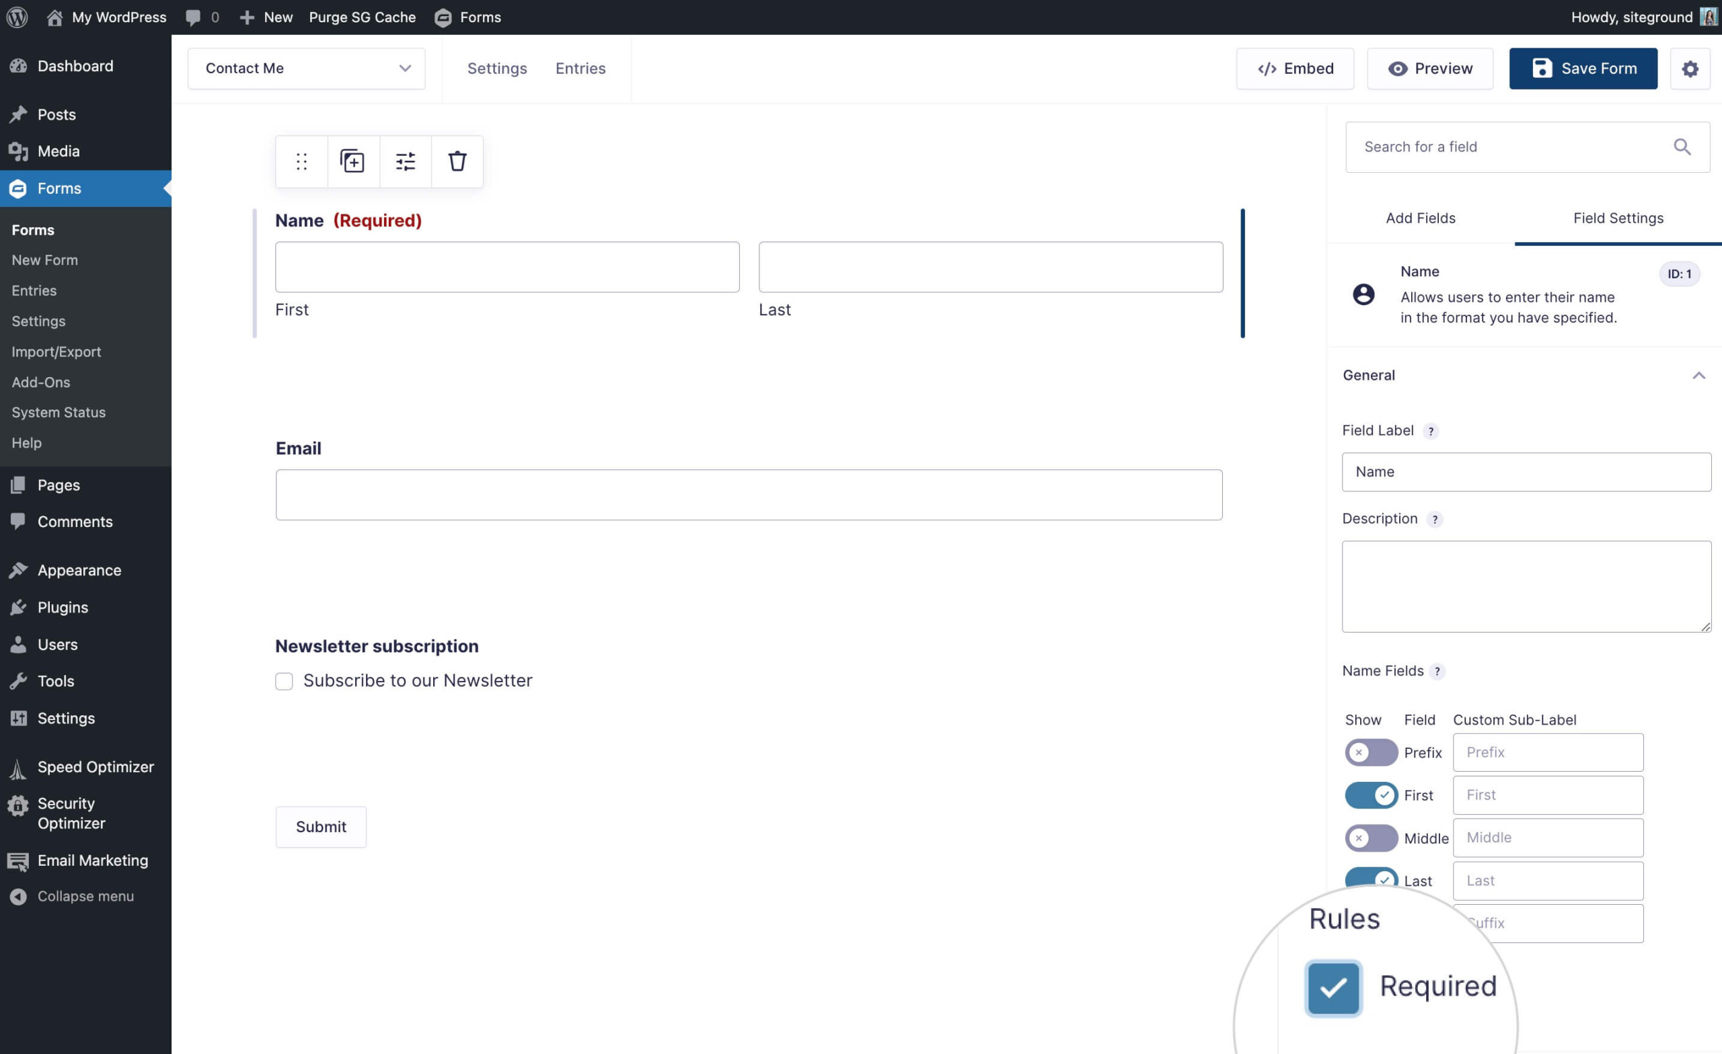Open Help submenu link
This screenshot has width=1722, height=1054.
[x=26, y=443]
